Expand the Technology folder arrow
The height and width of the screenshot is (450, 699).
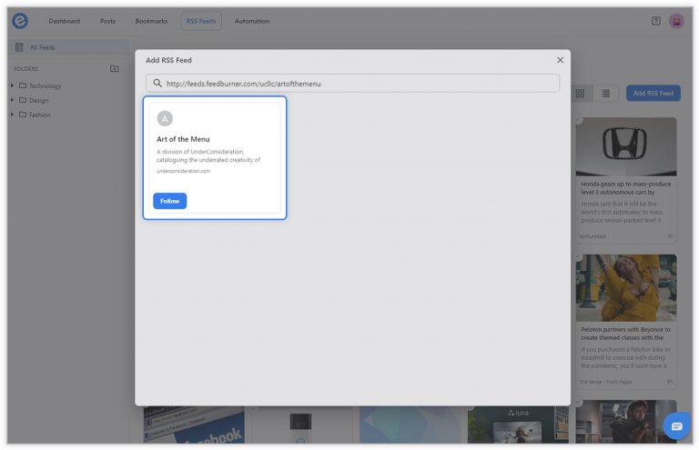click(12, 85)
